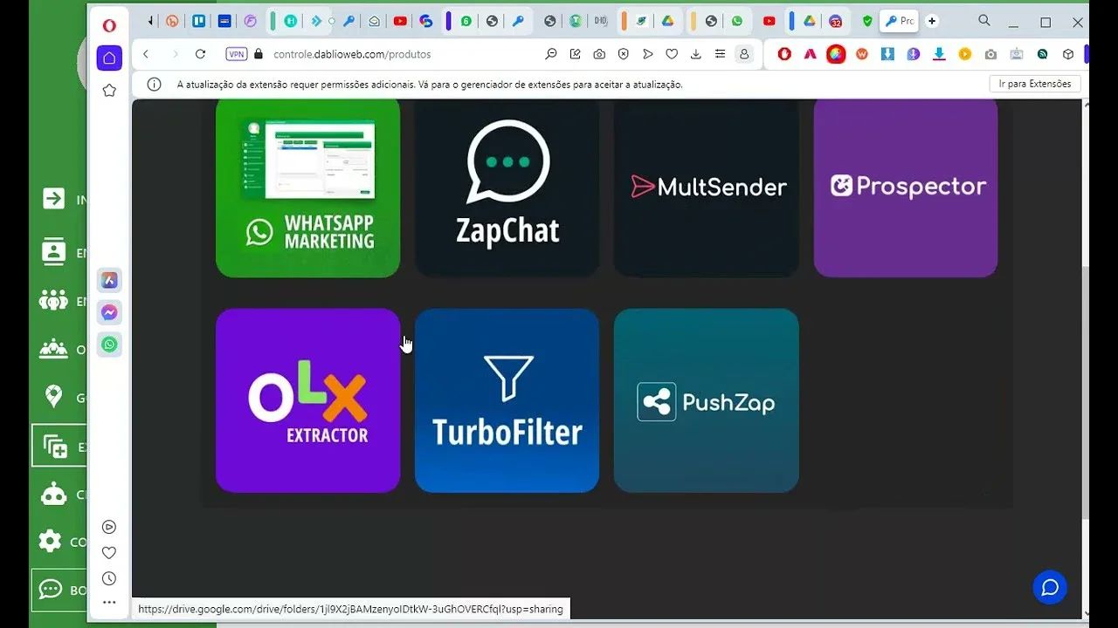Click the sidebar bookmarks star icon

(109, 91)
